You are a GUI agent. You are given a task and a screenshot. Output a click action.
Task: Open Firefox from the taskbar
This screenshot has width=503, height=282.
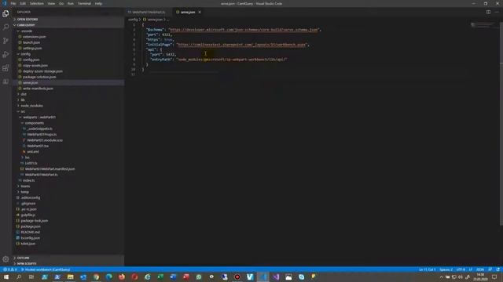122,277
